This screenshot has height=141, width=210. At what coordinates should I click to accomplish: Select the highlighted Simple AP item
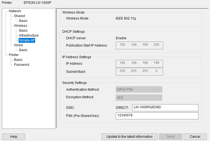[27, 40]
